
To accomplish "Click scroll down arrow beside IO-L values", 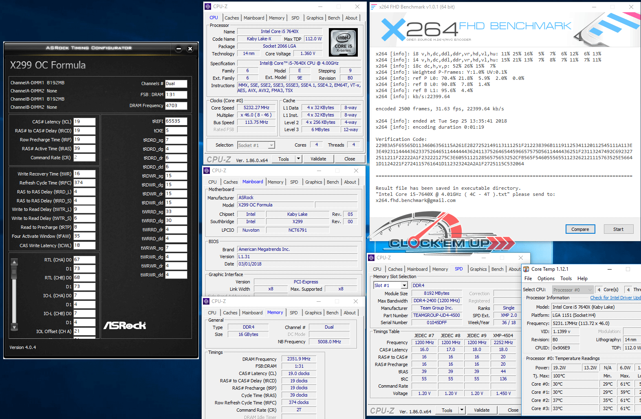I will [14, 327].
